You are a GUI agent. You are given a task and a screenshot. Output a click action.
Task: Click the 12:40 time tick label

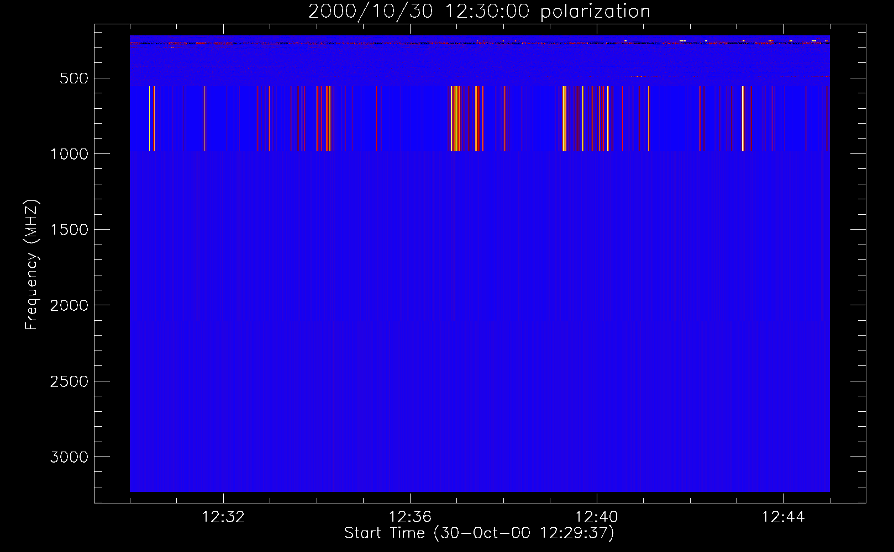[x=597, y=517]
